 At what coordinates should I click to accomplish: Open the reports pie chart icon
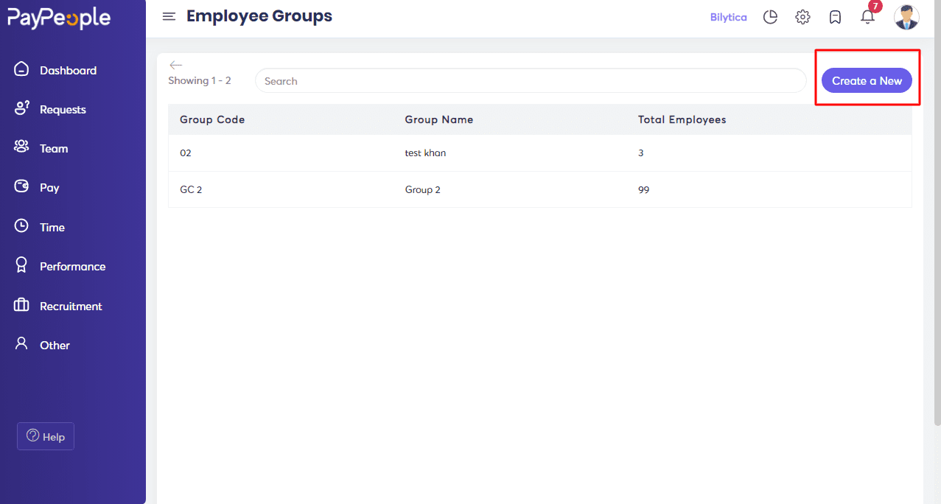(x=770, y=16)
